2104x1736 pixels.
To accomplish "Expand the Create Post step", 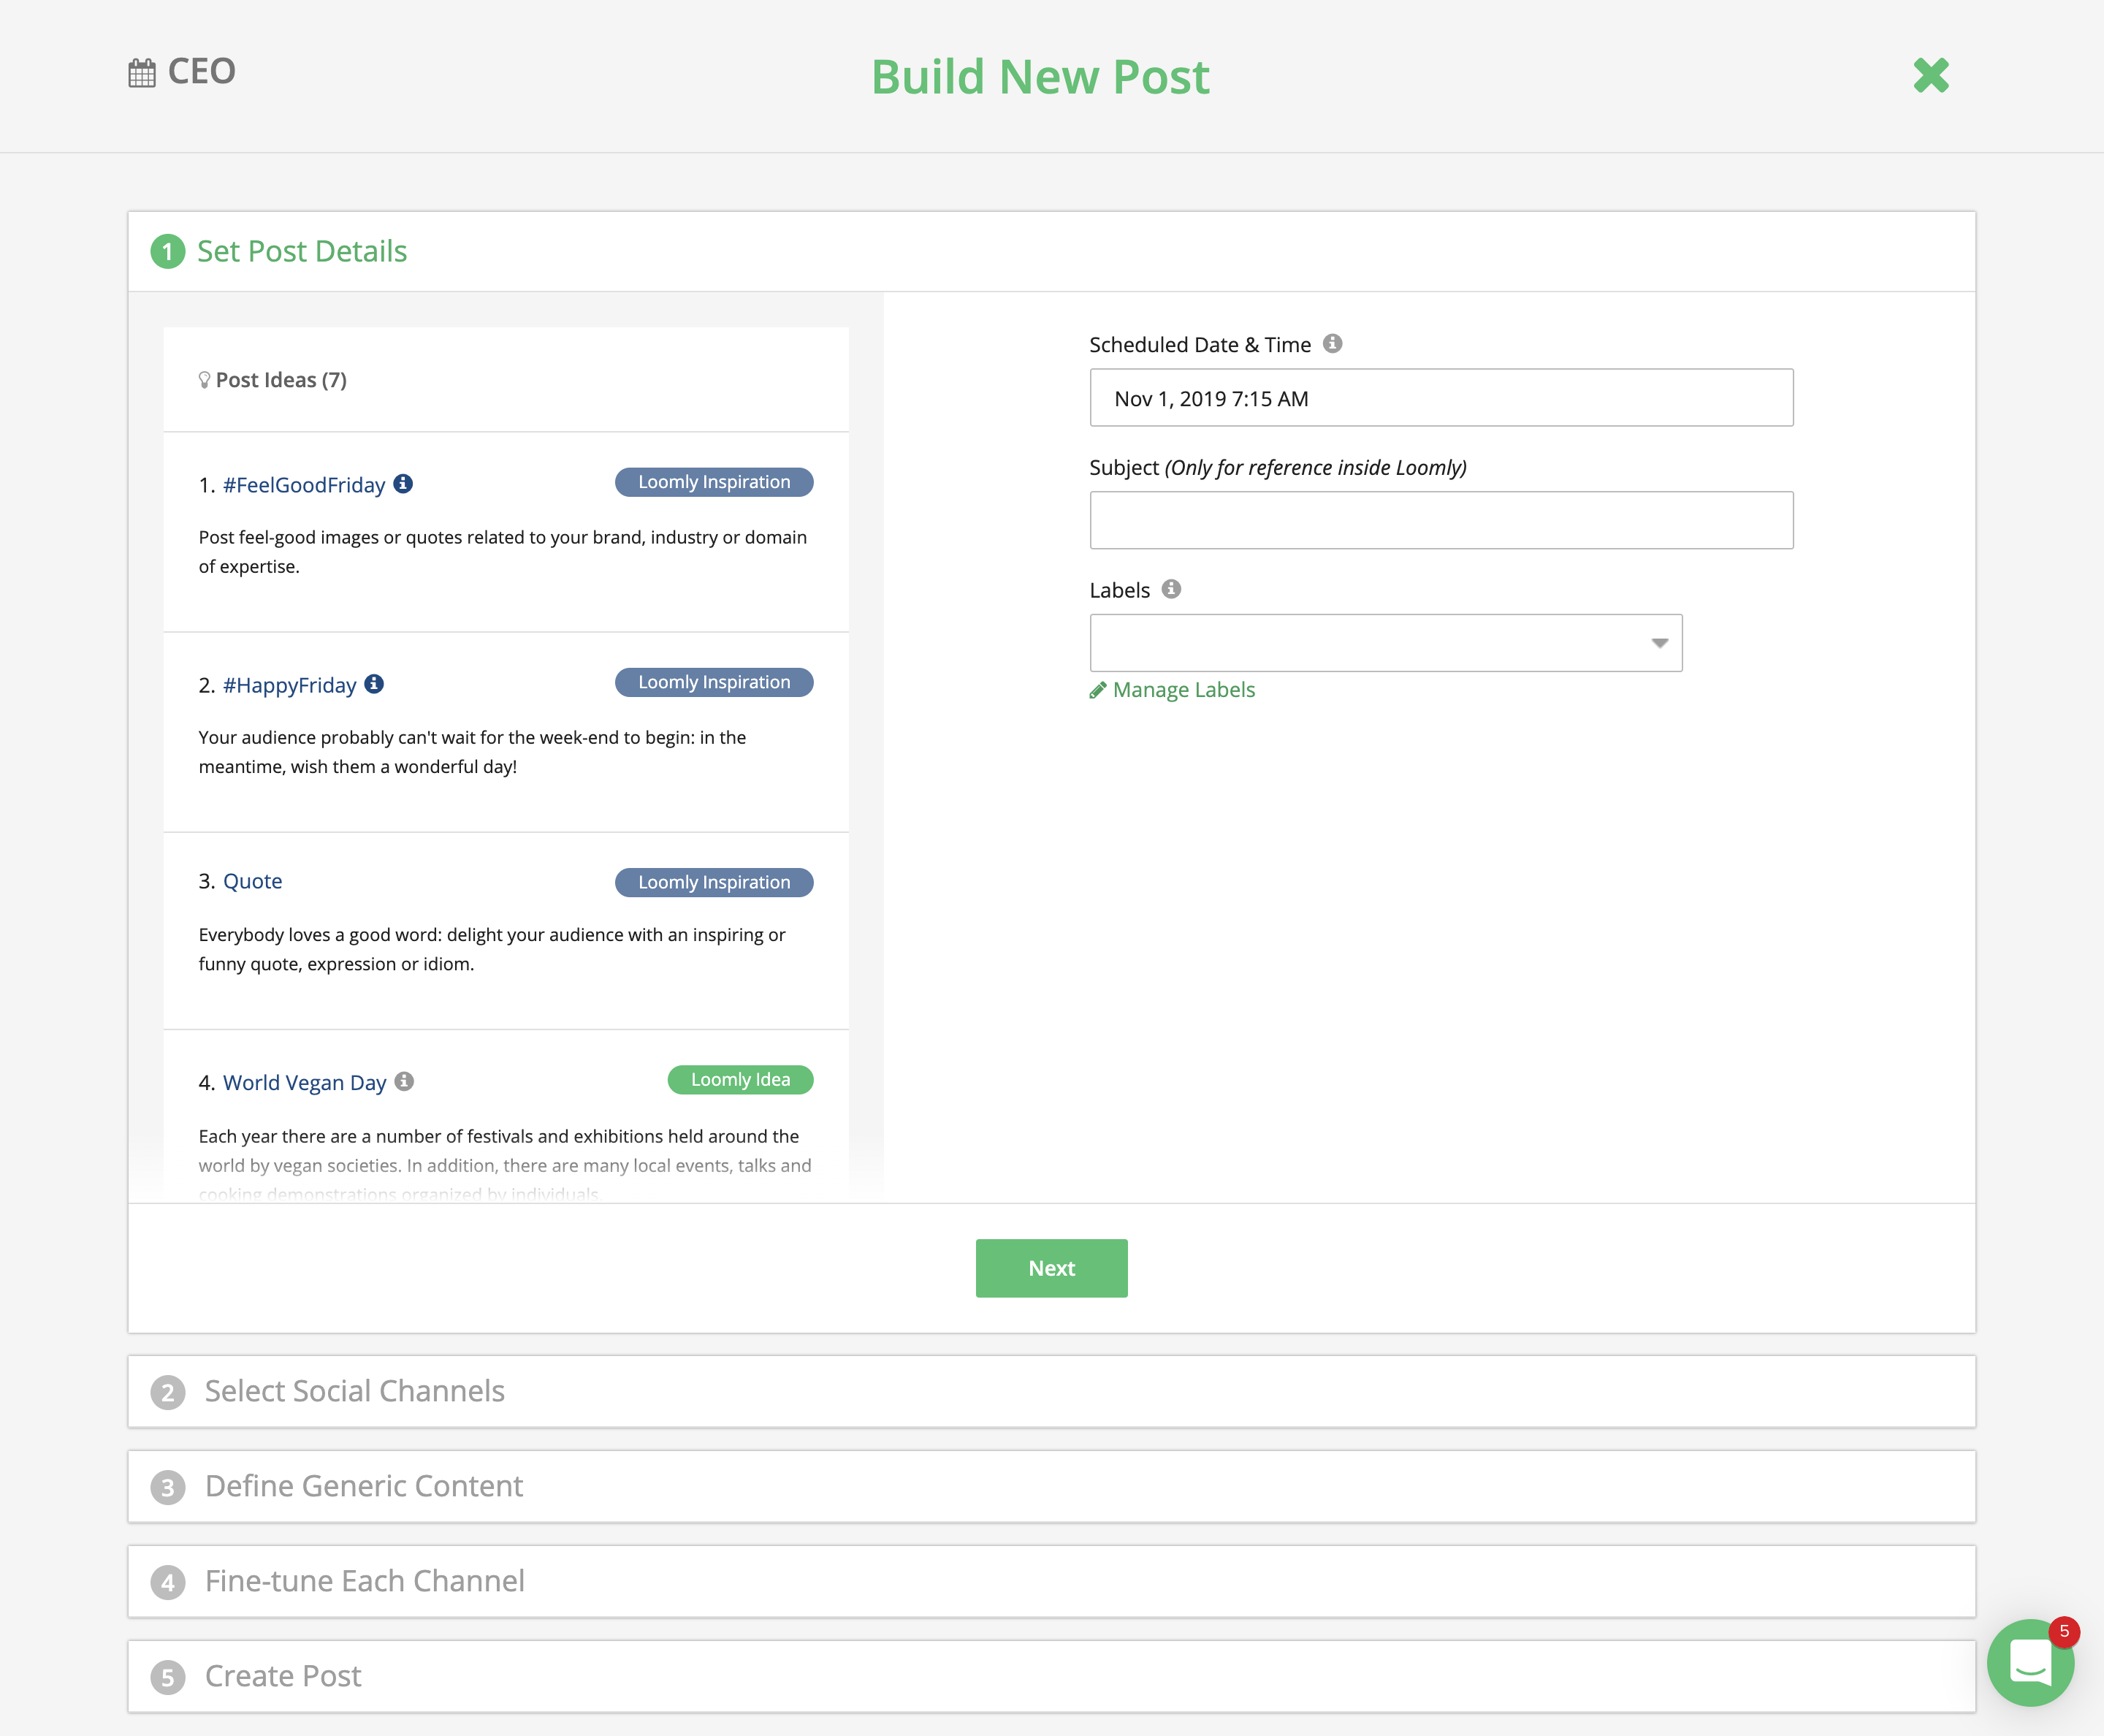I will point(283,1676).
